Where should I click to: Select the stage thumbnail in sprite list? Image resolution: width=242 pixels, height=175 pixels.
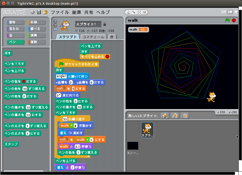133,146
